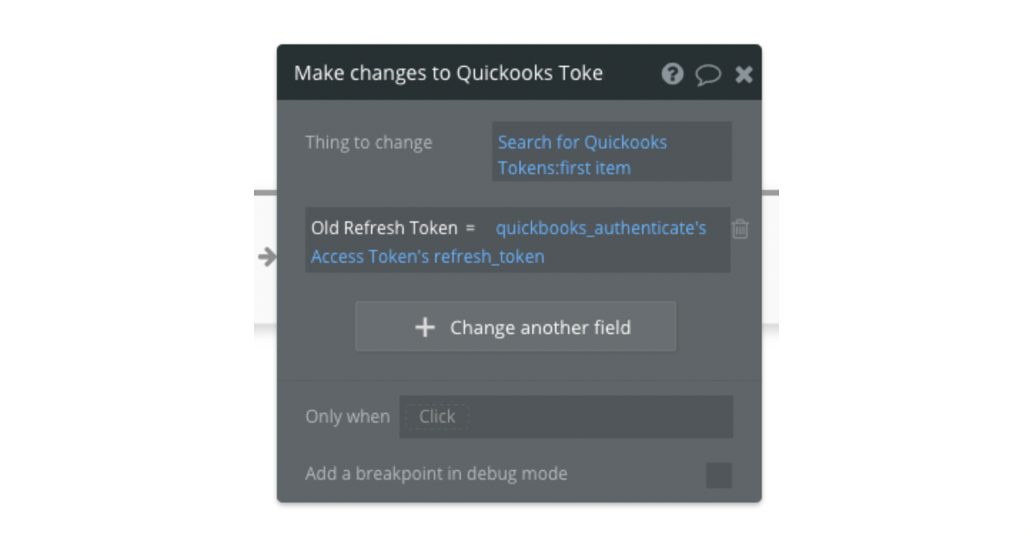Viewport: 1033px width, 534px height.
Task: Click the quickbooks_authenticate's expression segment
Action: (x=601, y=228)
